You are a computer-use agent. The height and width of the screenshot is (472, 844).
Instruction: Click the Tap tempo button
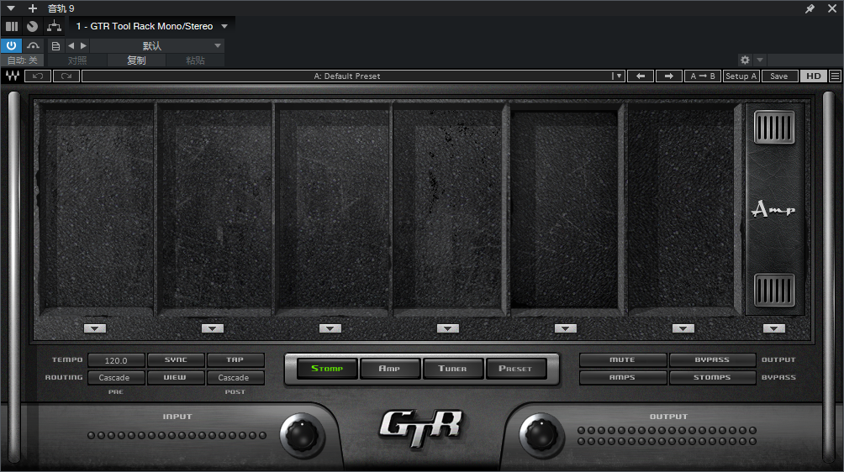click(235, 360)
